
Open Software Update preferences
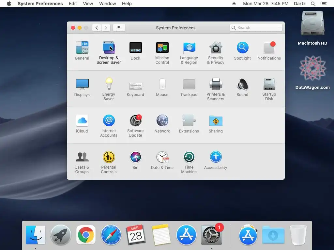point(135,126)
